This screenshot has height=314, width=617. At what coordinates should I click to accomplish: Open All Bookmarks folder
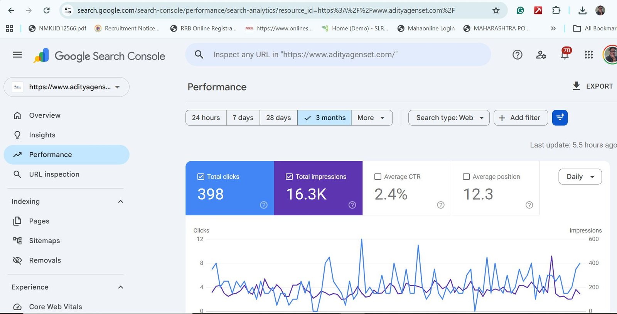595,28
